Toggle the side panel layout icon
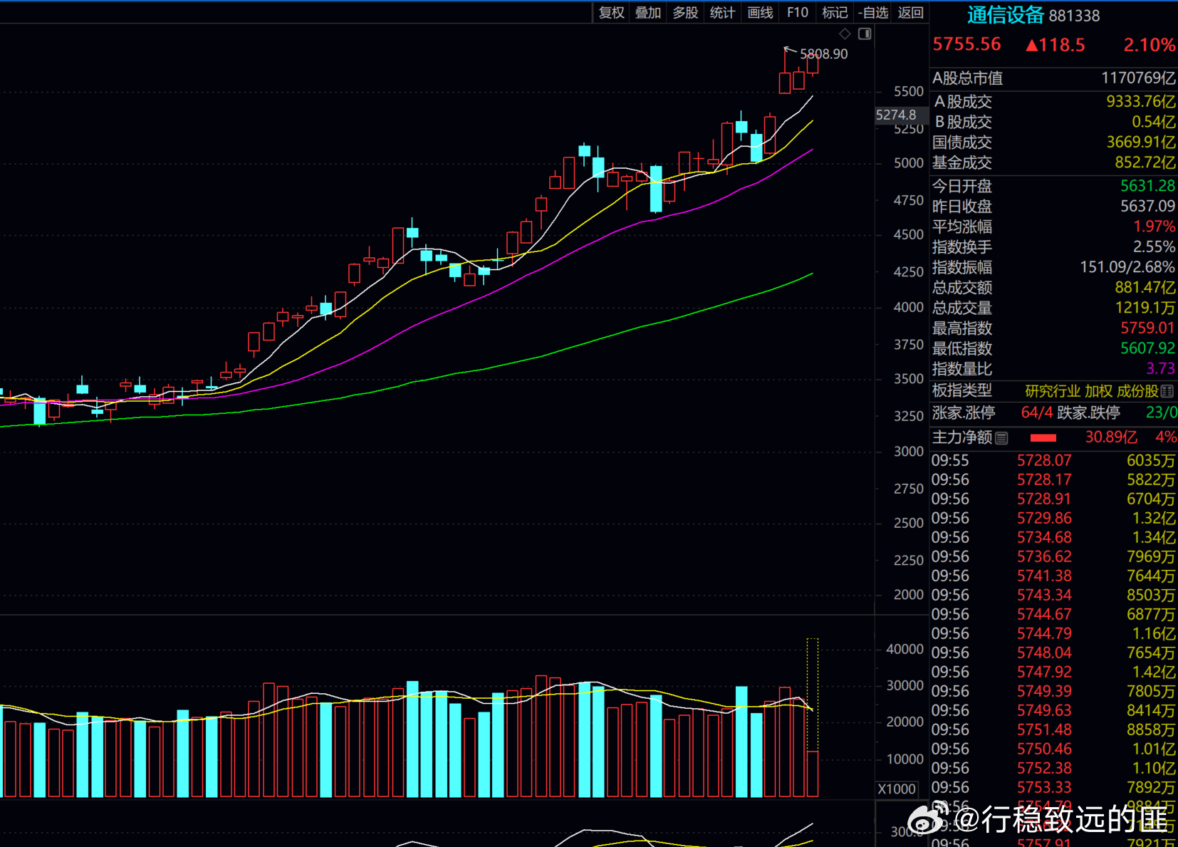 [x=865, y=33]
